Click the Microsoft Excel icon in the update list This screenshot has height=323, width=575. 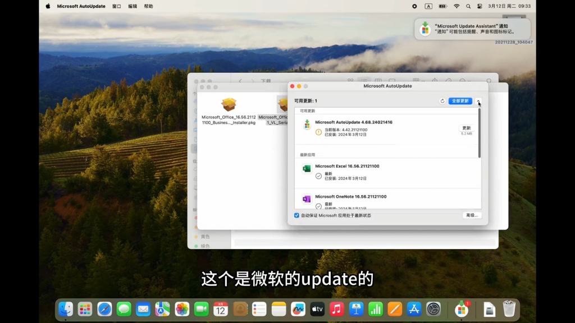pos(307,169)
